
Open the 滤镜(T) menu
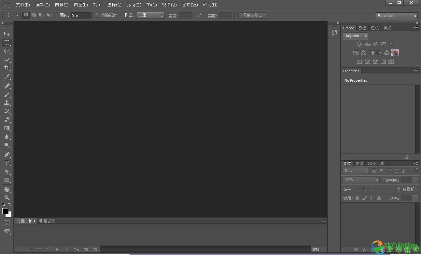coord(133,5)
